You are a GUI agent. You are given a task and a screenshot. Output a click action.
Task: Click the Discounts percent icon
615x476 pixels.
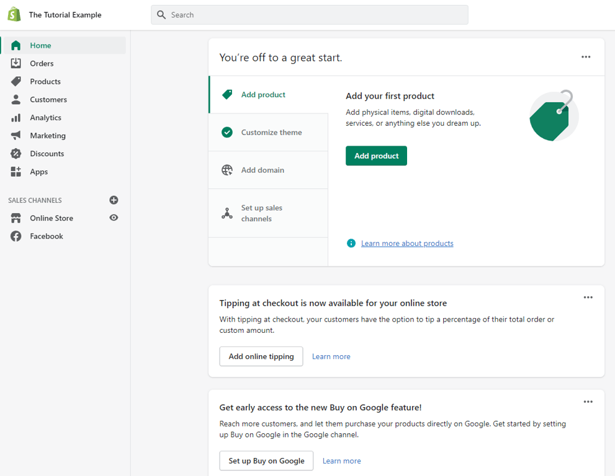[17, 153]
